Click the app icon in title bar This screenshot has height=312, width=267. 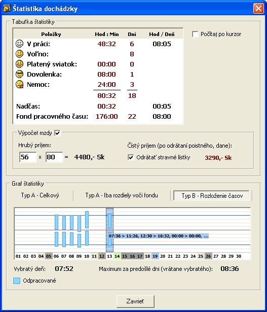[x=7, y=9]
